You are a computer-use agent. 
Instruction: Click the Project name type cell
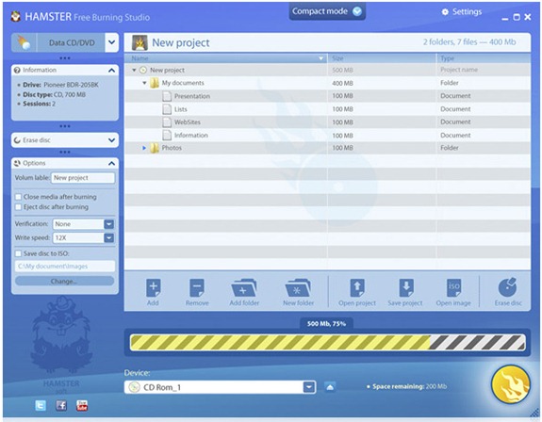click(x=459, y=70)
